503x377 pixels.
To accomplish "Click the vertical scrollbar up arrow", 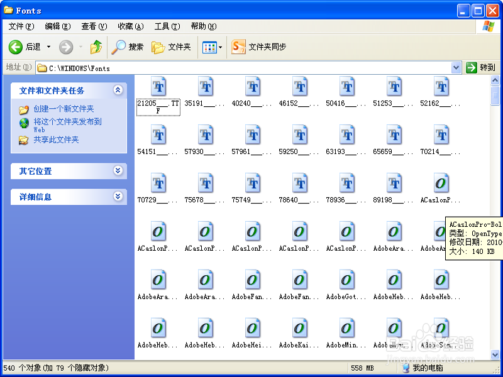I will pyautogui.click(x=495, y=80).
